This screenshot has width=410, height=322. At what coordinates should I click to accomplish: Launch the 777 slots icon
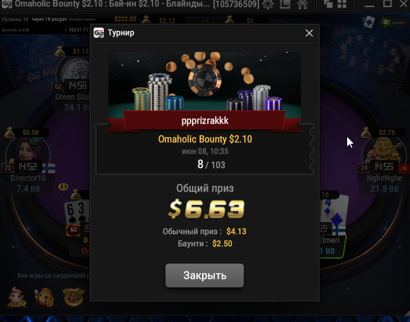click(74, 297)
